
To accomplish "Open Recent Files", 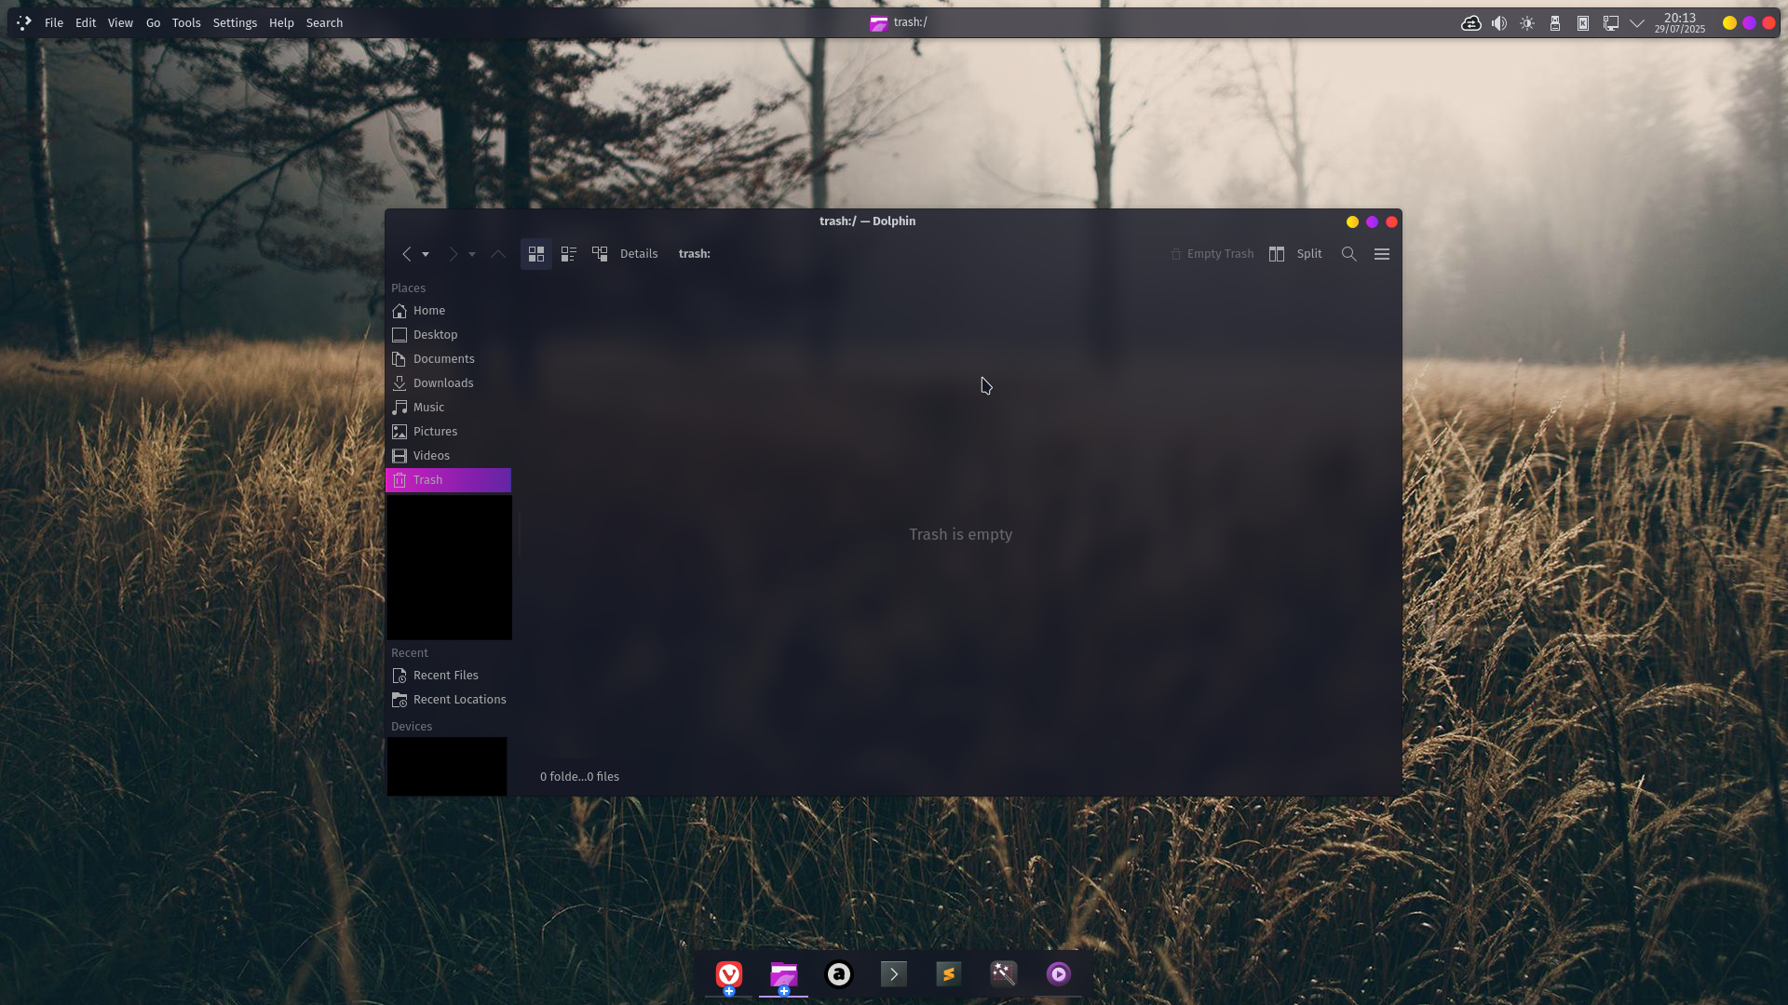I will coord(448,676).
